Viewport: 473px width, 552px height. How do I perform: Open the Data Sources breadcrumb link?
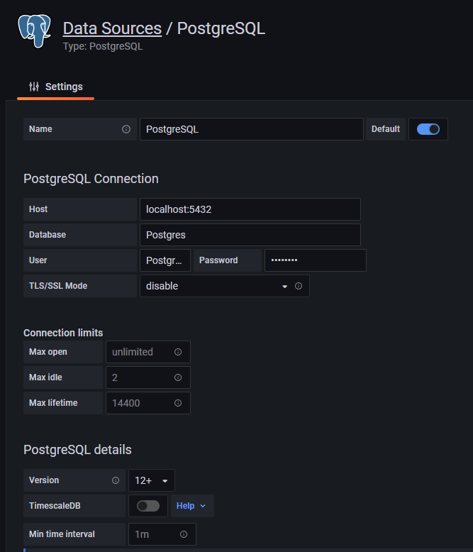coord(112,28)
